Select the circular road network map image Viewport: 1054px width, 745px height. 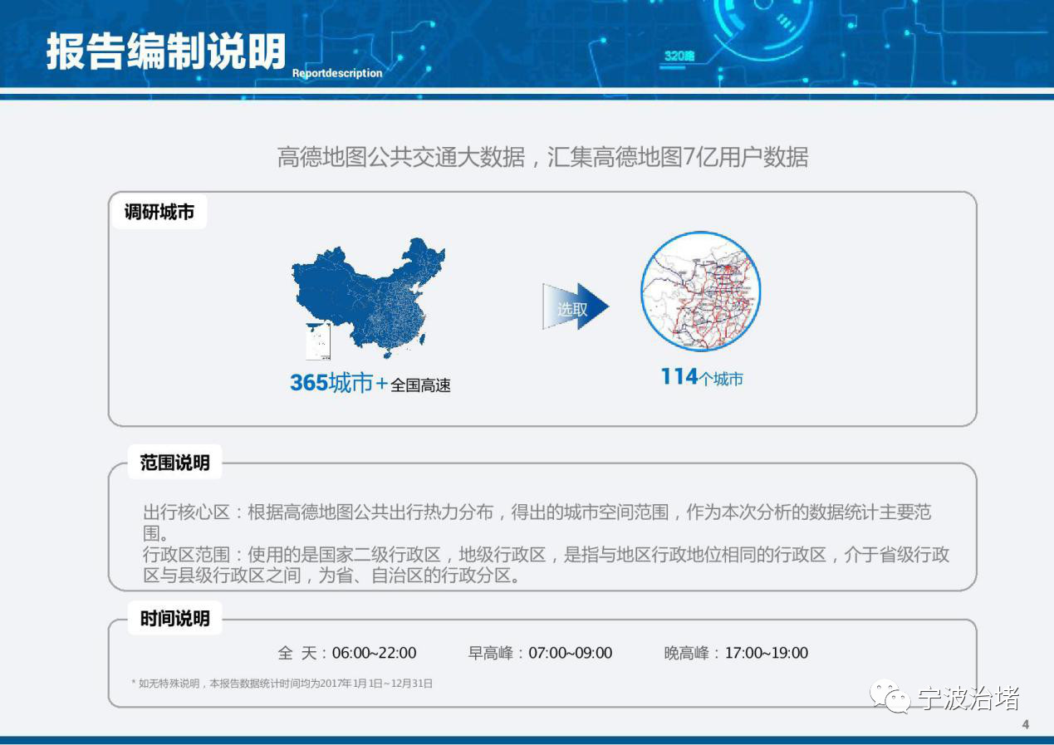point(701,292)
